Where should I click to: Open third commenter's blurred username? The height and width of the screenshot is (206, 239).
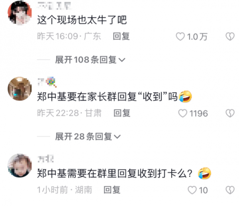[x=45, y=159]
